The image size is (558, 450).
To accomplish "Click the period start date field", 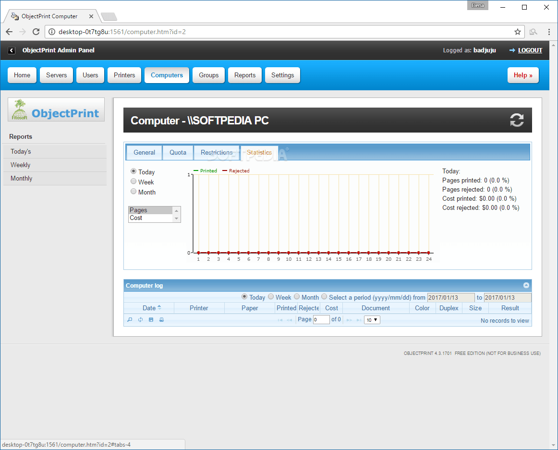I will coord(451,297).
